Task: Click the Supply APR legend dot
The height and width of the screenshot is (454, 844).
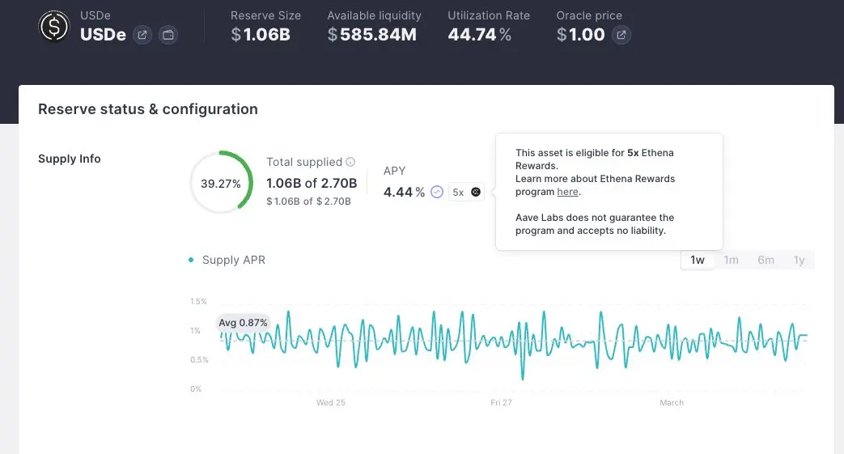Action: point(190,260)
